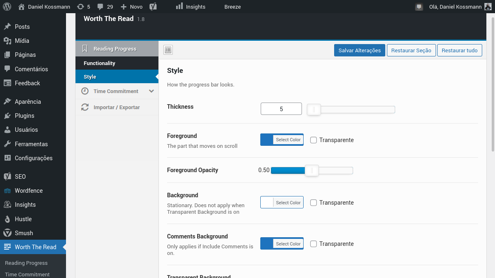Enable Transparente for Foreground color

[x=313, y=140]
